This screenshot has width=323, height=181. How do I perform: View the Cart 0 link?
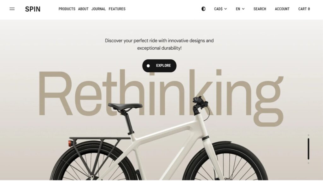click(304, 9)
